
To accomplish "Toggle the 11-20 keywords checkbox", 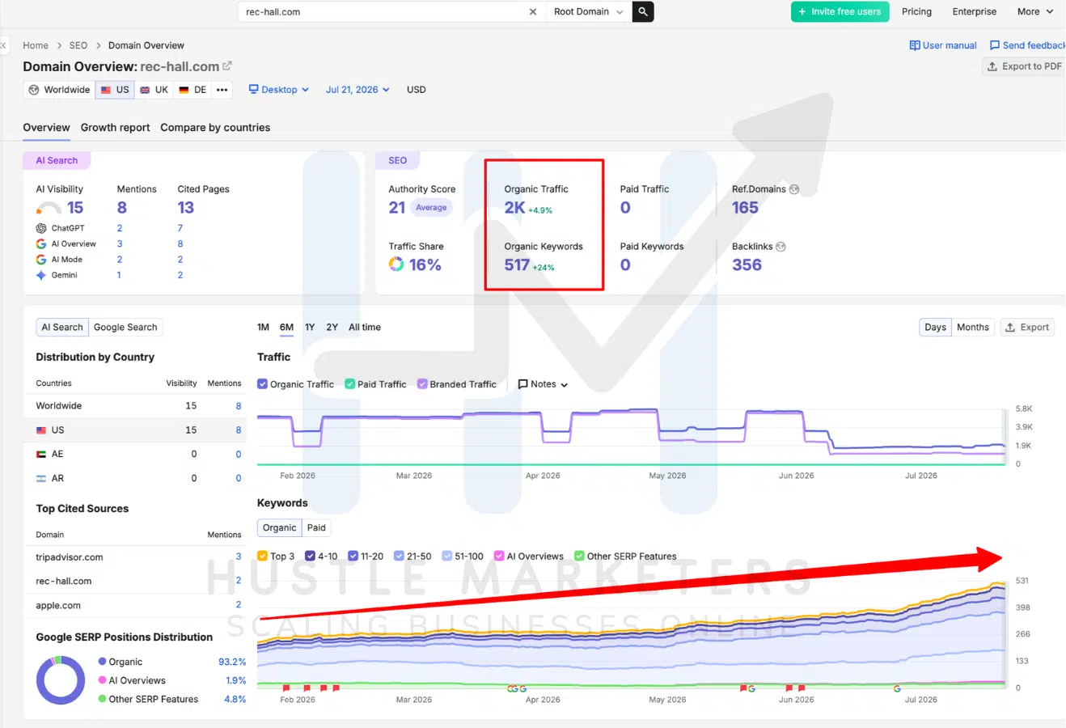I will pos(353,556).
